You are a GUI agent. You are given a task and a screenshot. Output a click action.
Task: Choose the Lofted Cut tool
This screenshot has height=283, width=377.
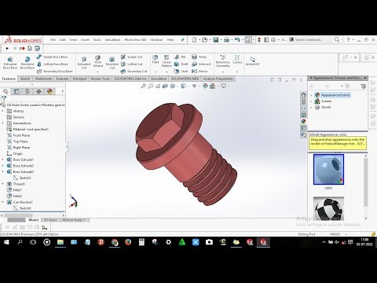pyautogui.click(x=132, y=64)
